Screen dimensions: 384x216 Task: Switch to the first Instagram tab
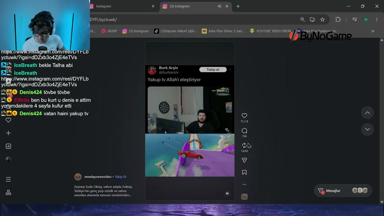click(120, 6)
